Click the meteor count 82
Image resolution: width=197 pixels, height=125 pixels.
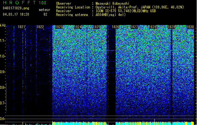[45, 14]
